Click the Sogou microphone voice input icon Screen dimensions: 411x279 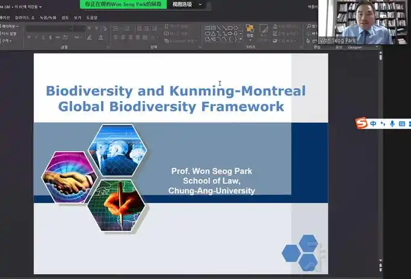(x=392, y=123)
